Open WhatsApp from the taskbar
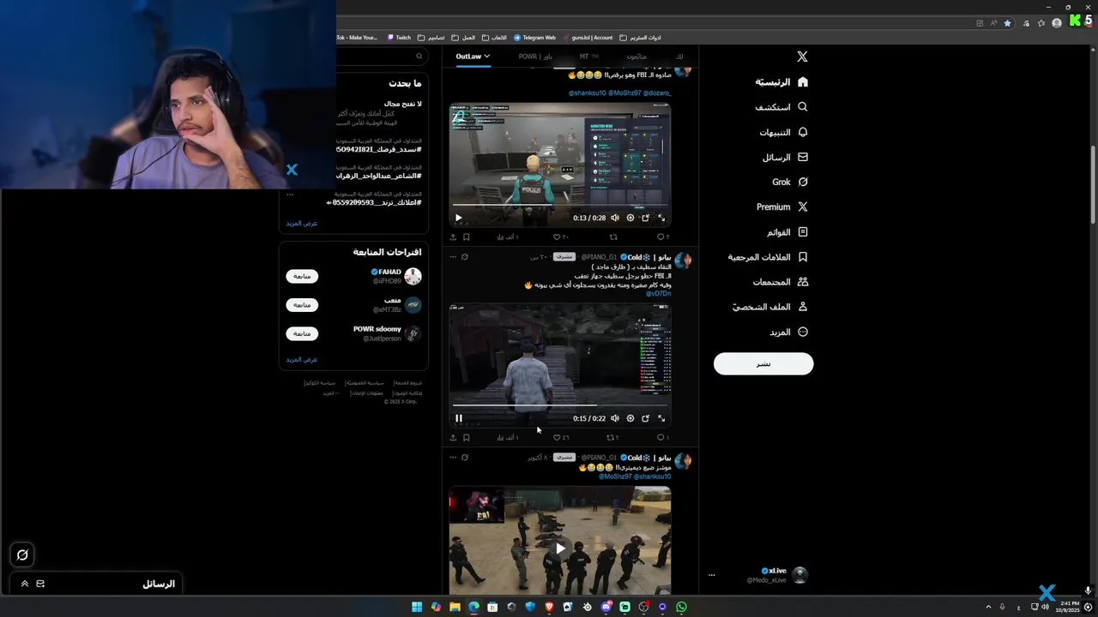Screen dimensions: 1098x617 [x=681, y=607]
